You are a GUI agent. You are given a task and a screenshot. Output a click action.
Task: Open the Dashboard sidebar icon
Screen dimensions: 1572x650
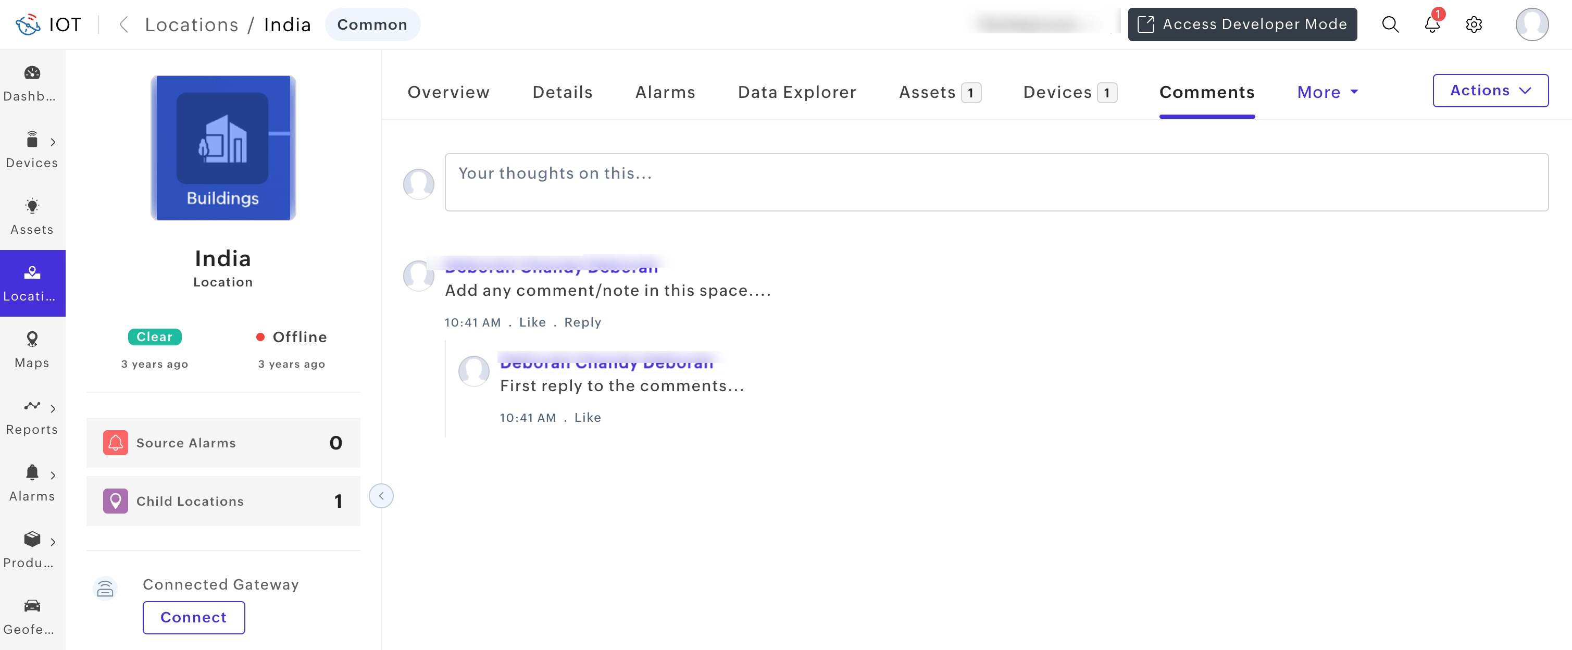(x=32, y=73)
